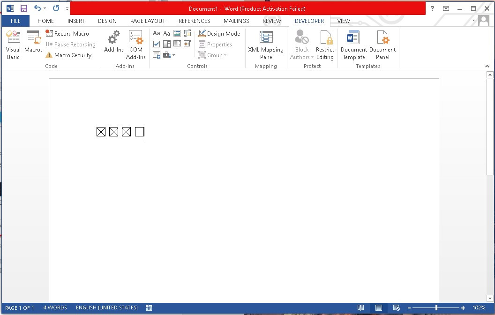The height and width of the screenshot is (315, 495).
Task: Click the word count in the status bar
Action: [55, 307]
